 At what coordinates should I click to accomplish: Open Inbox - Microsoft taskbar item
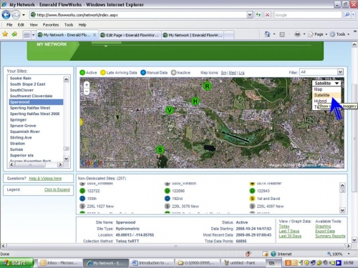[59, 263]
